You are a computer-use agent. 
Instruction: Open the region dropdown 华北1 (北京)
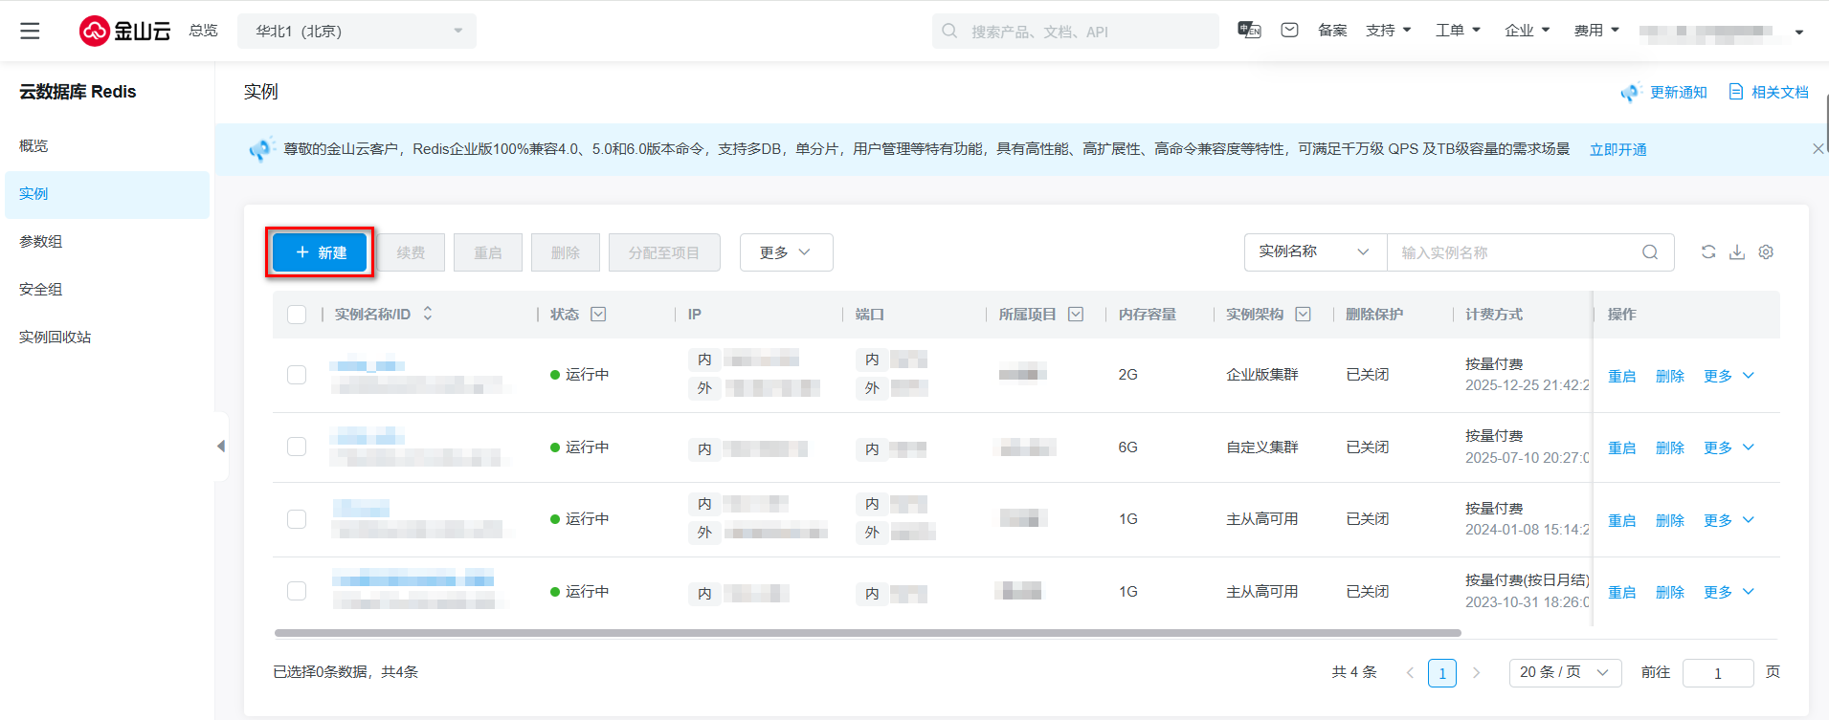(x=356, y=32)
